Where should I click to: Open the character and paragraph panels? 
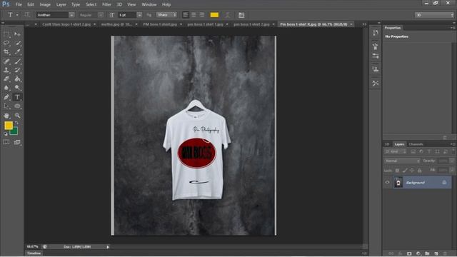241,15
